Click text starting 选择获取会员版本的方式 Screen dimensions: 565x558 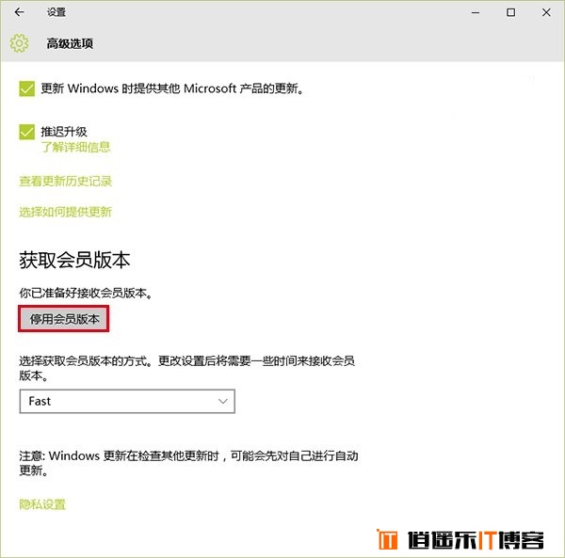tap(187, 368)
